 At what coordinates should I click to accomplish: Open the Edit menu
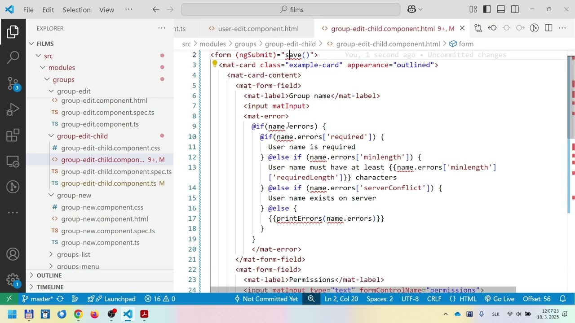[x=48, y=9]
